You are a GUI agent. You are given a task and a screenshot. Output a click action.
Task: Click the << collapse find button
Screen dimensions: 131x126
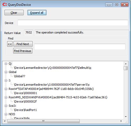10,44
